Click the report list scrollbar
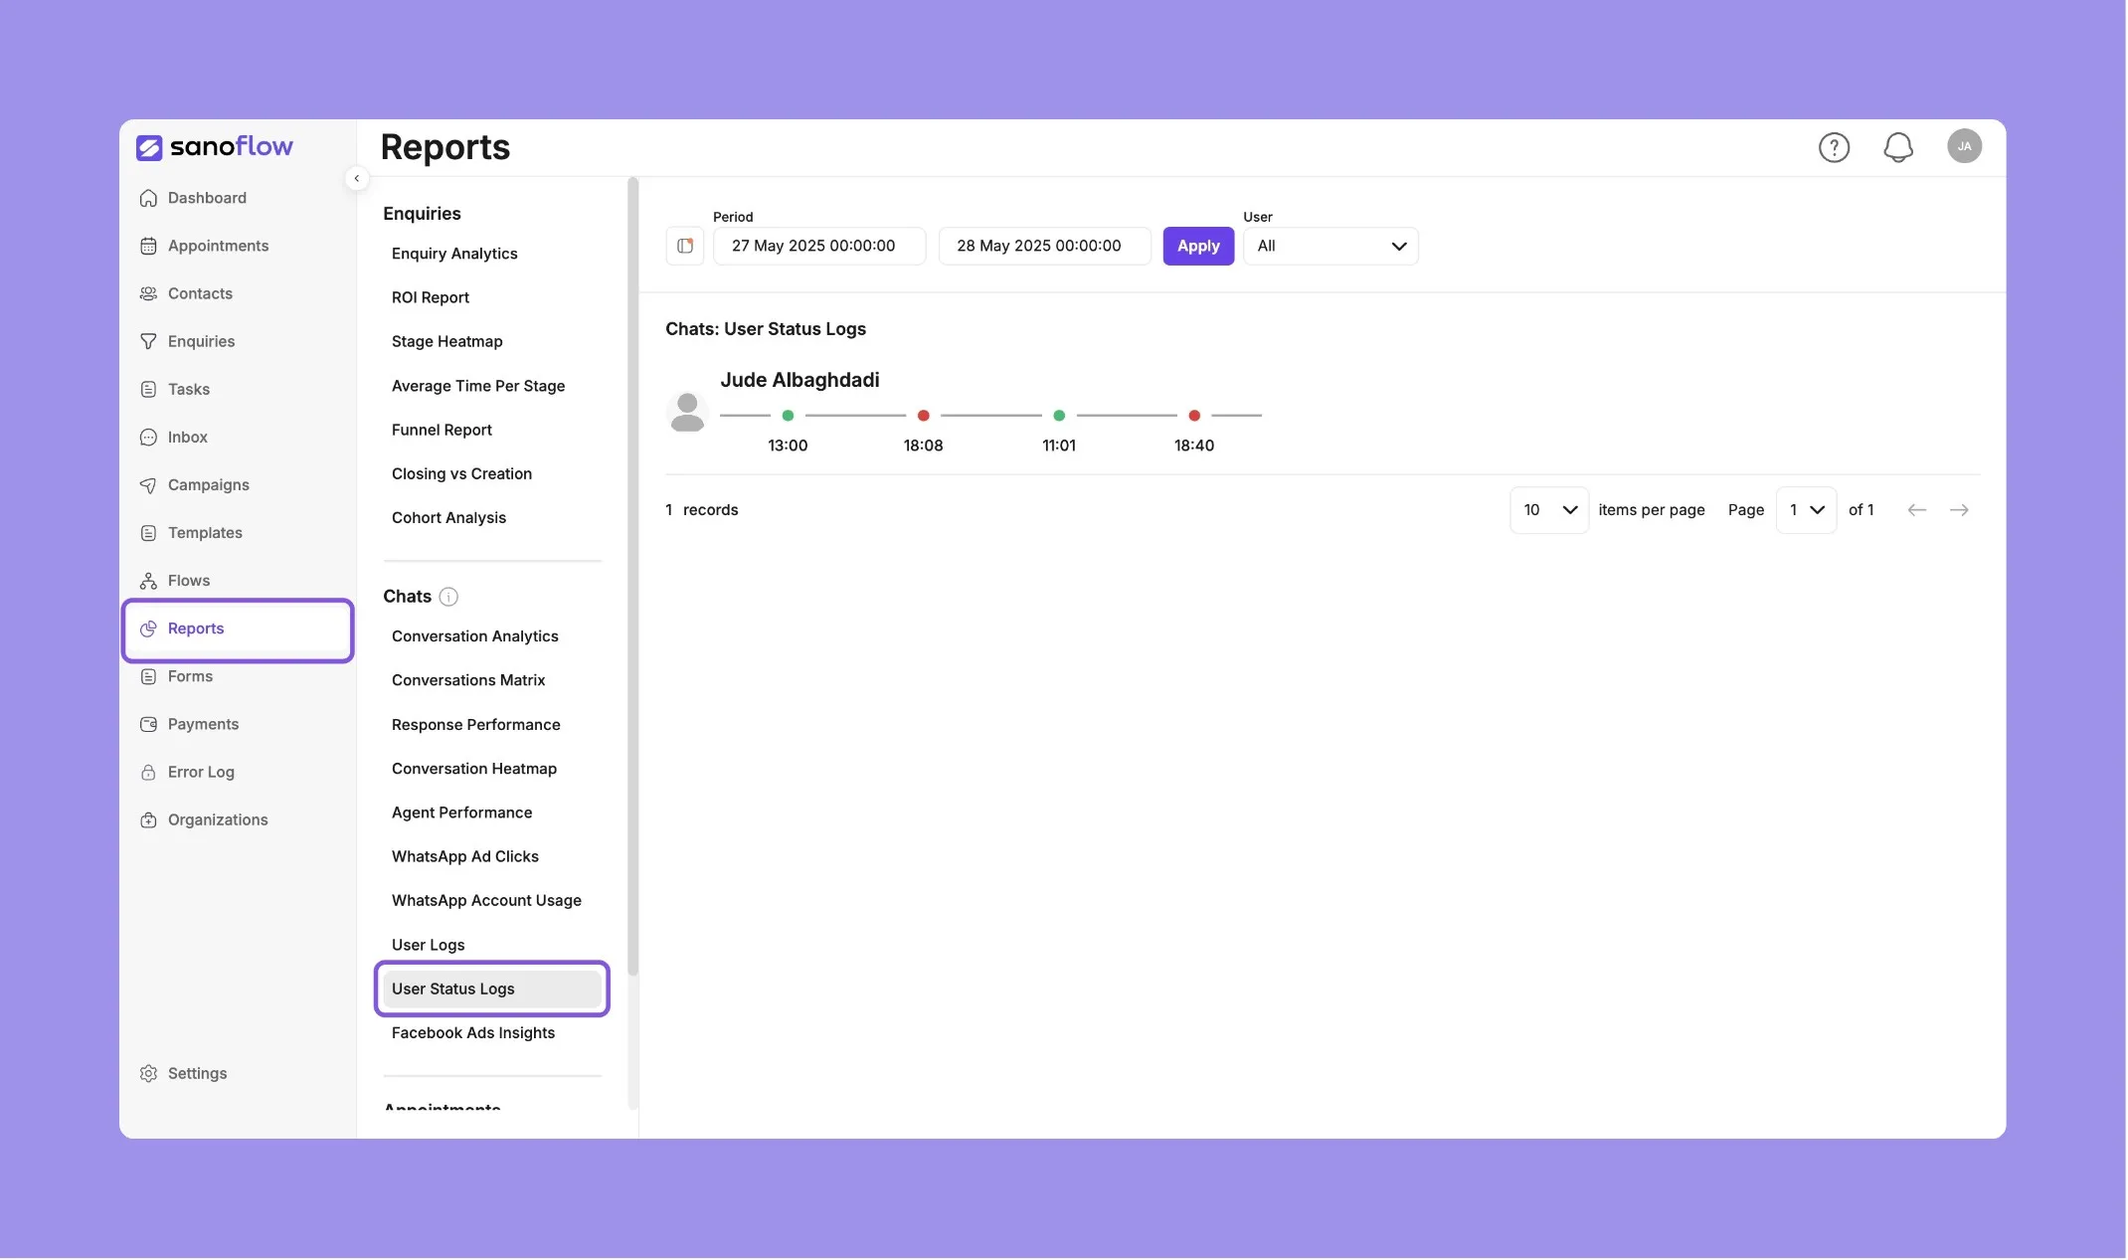The image size is (2128, 1260). coord(632,577)
